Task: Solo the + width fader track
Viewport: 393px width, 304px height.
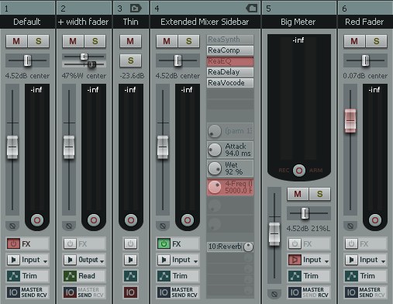Action: 95,41
